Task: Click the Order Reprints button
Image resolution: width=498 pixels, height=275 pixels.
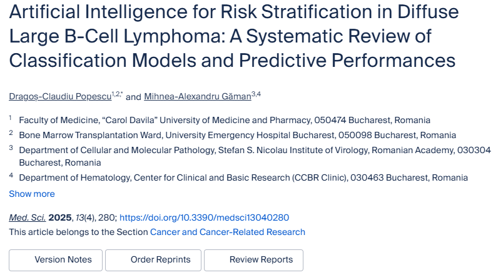Action: tap(153, 260)
